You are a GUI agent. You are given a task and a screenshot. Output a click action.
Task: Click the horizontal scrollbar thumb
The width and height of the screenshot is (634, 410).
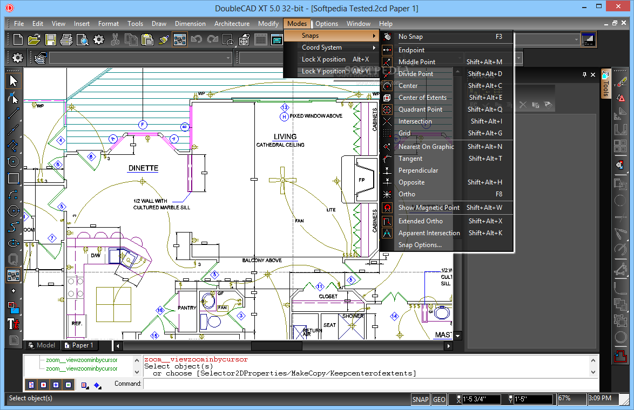click(276, 346)
